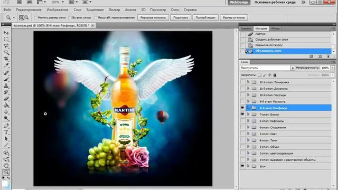Click the 'Размер оттиска' button
This screenshot has width=338, height=190.
(234, 17)
